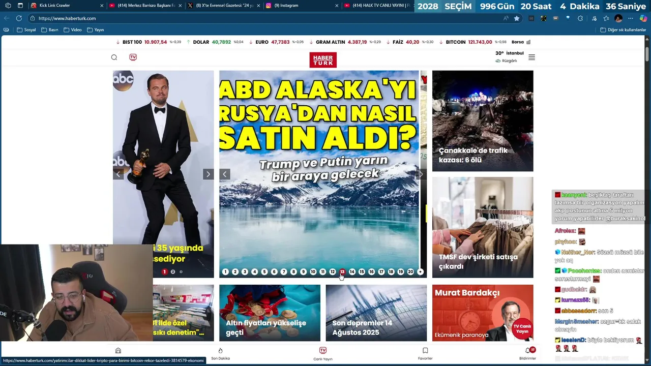Open the Habertürk search icon
Viewport: 651px width, 366px height.
[x=114, y=57]
